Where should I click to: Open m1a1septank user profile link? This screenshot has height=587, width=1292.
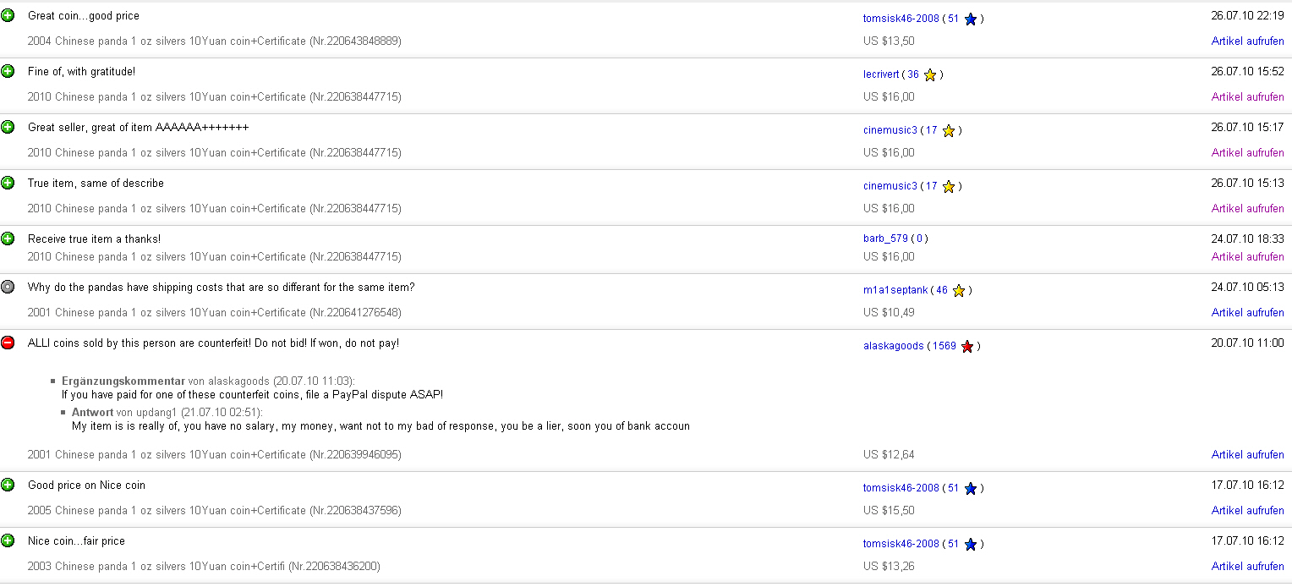point(895,290)
